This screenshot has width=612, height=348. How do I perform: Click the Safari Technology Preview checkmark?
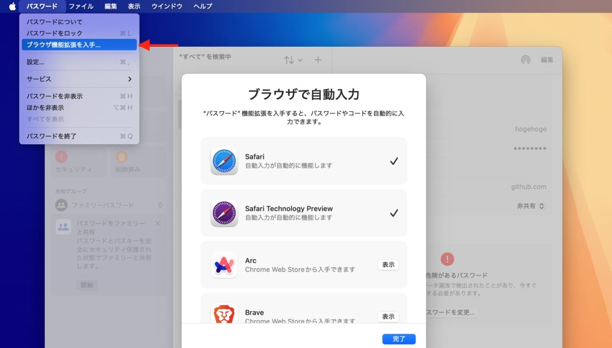(394, 213)
